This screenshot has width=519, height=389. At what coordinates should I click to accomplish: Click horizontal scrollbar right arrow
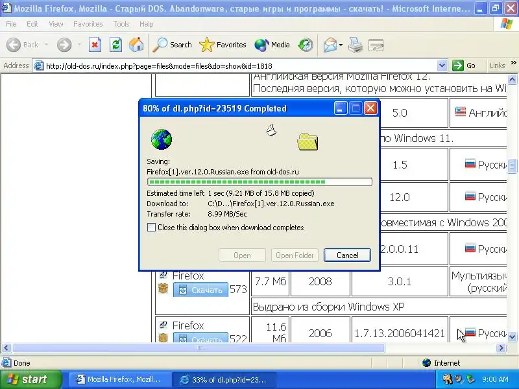[x=501, y=348]
